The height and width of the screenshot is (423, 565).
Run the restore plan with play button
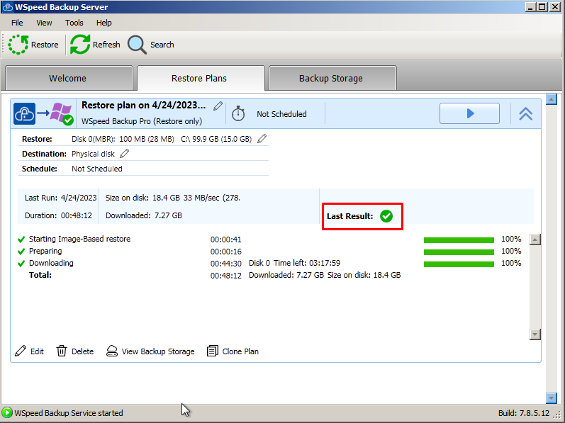469,113
